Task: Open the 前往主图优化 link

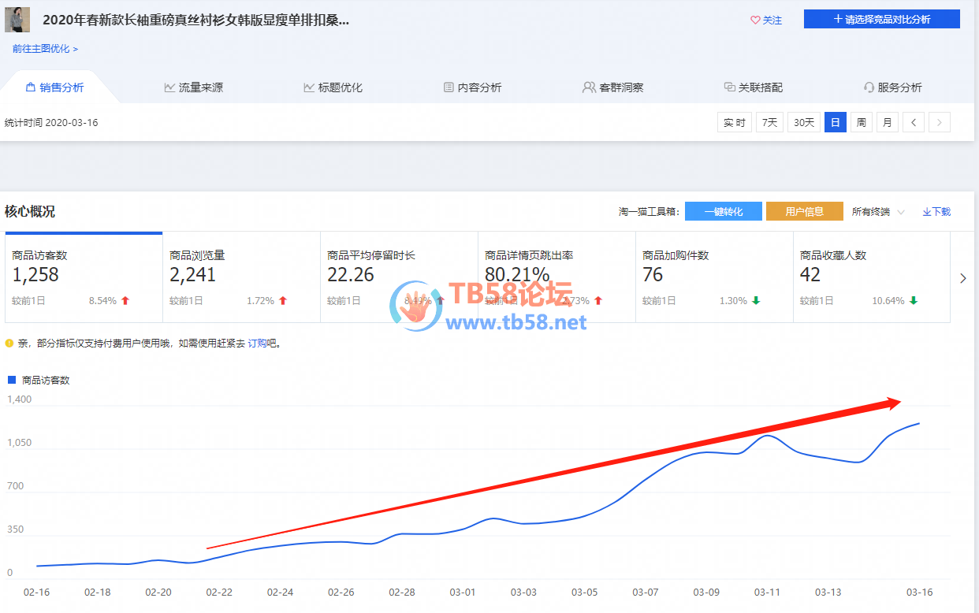Action: (45, 49)
